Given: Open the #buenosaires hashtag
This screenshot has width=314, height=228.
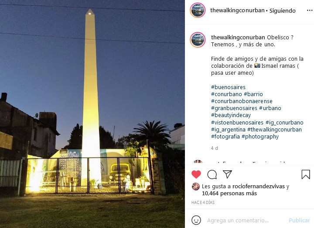Looking at the screenshot, I should point(228,87).
